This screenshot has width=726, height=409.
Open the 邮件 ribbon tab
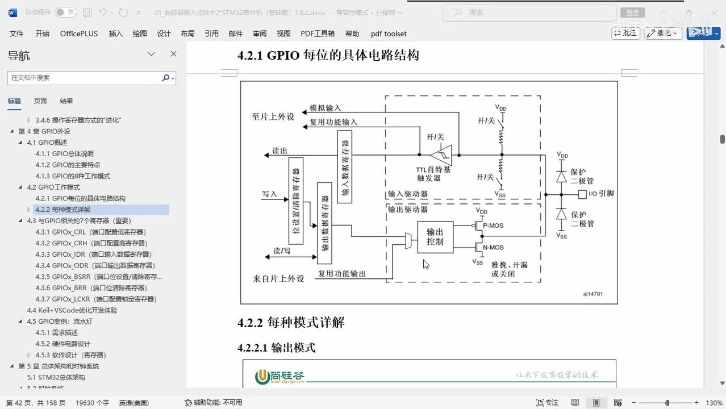[x=236, y=34]
